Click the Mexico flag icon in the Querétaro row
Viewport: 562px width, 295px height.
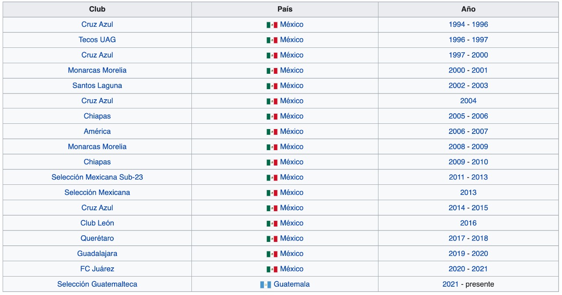pyautogui.click(x=272, y=239)
